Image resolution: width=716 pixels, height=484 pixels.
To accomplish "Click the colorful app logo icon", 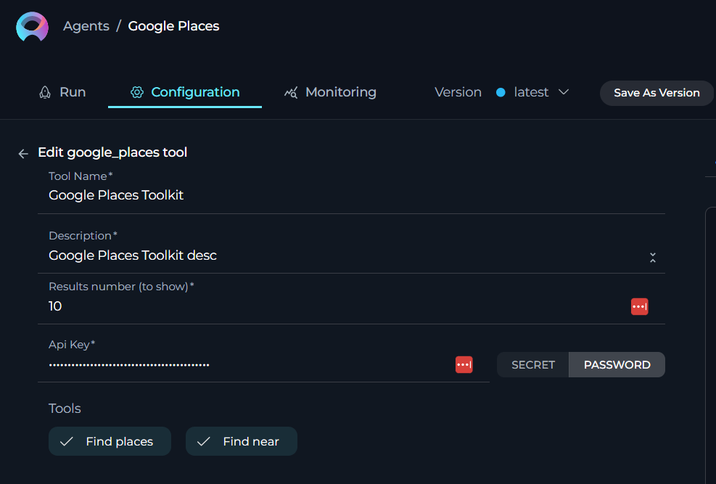I will (x=32, y=27).
